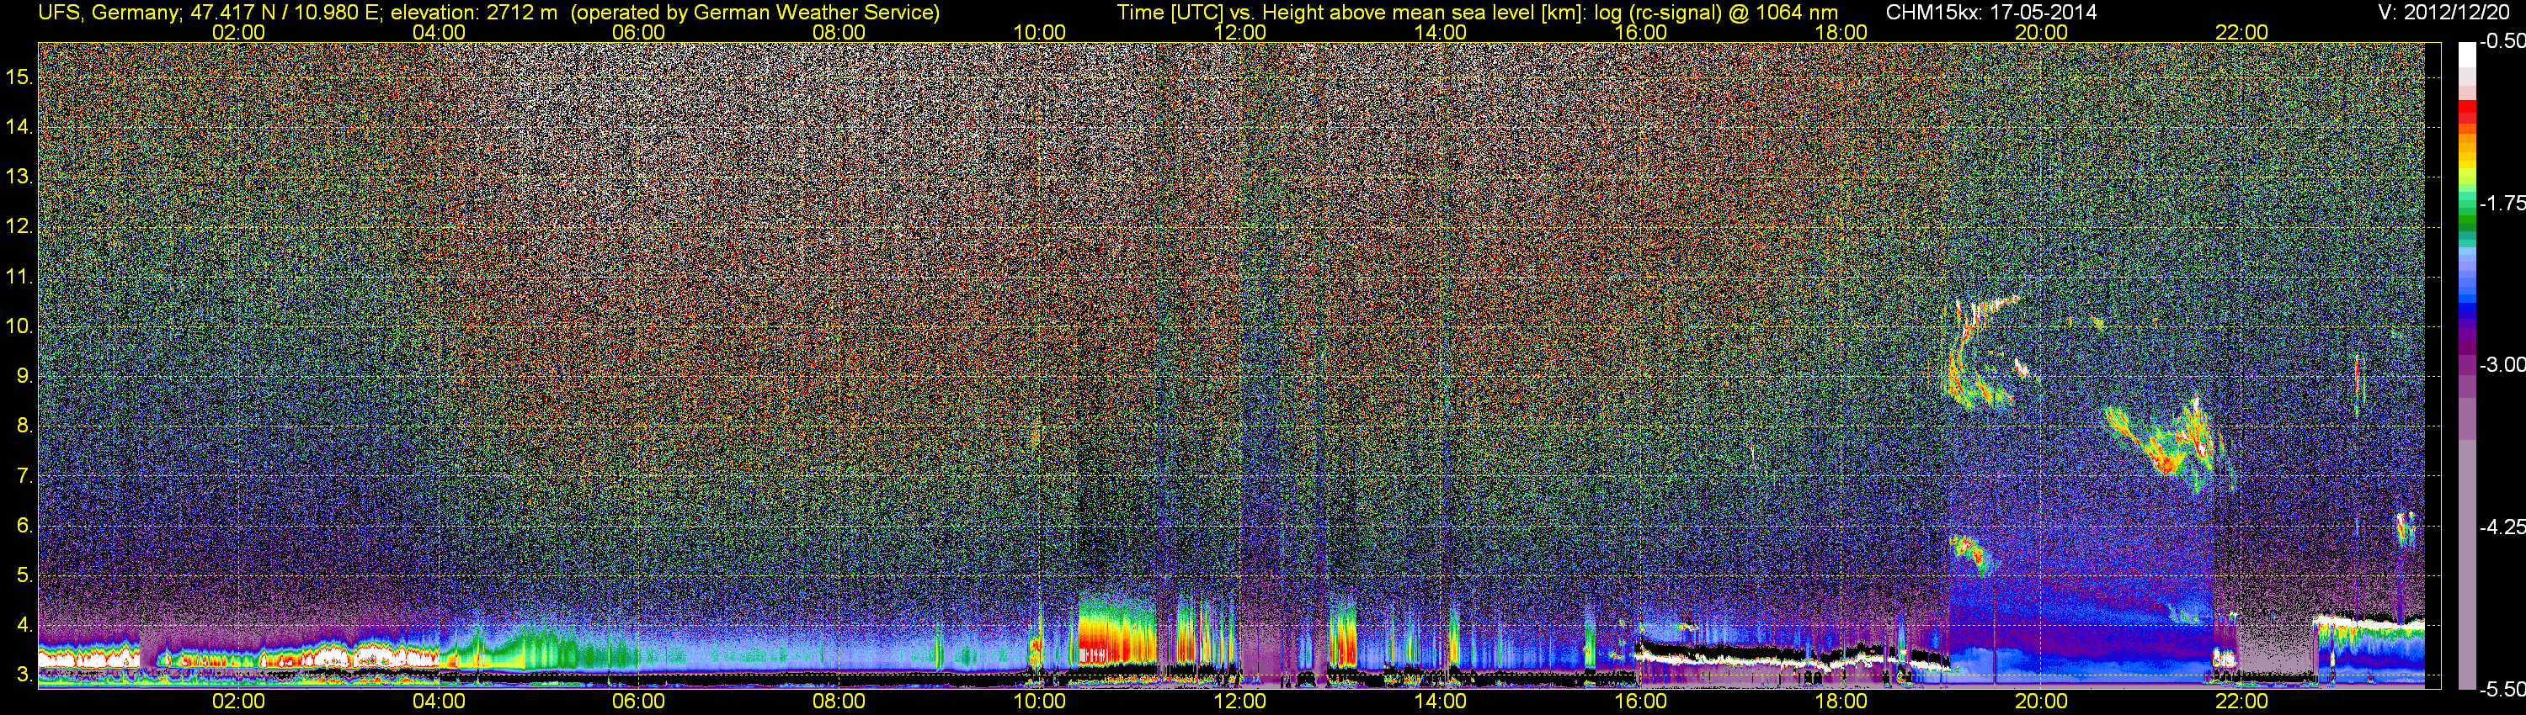Click the '-3.00' color scale label
2526x715 pixels.
(x=2502, y=364)
